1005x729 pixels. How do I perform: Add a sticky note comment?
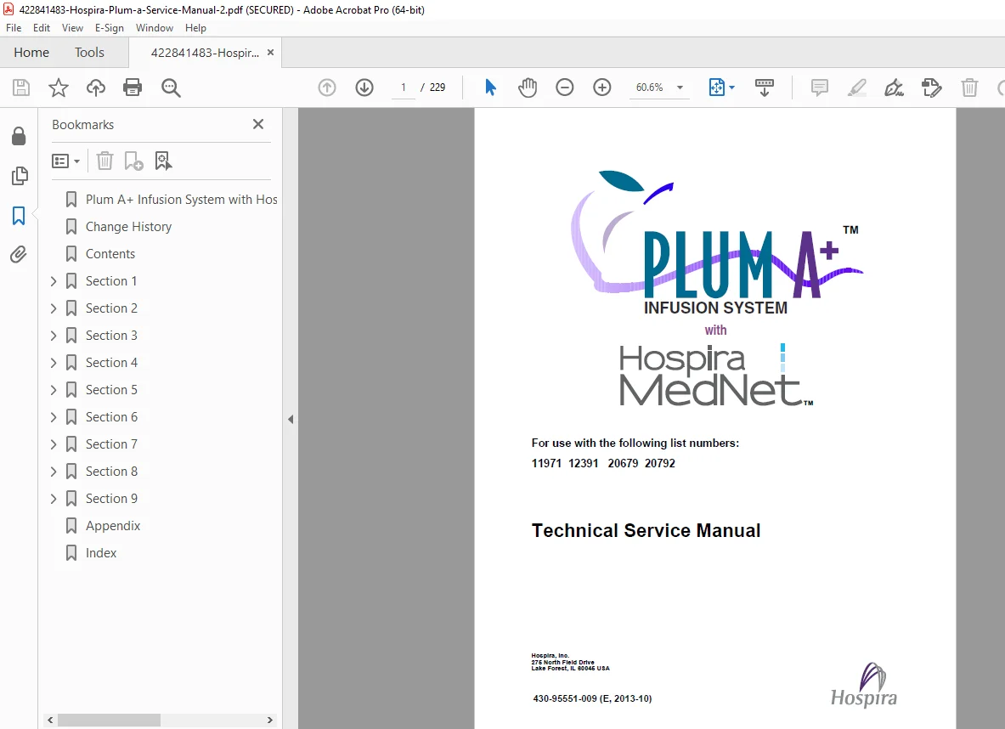click(x=819, y=88)
